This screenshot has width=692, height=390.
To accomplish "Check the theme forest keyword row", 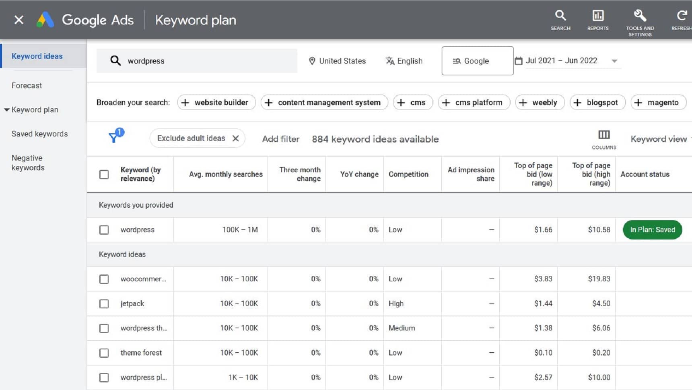I will pos(104,353).
